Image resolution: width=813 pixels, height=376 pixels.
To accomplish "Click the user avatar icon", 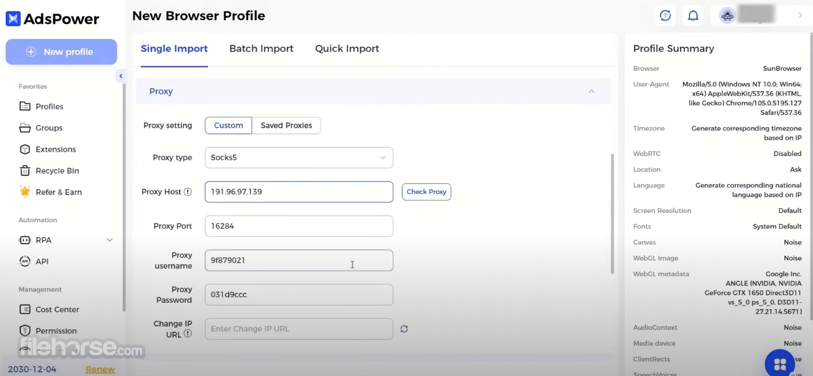I will click(x=727, y=16).
